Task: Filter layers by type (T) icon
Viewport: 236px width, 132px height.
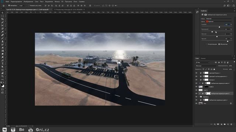Action: [222, 62]
